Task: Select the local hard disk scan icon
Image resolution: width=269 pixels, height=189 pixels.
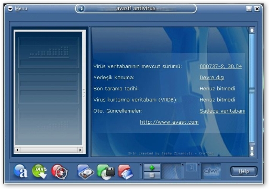Action: pyautogui.click(x=85, y=171)
